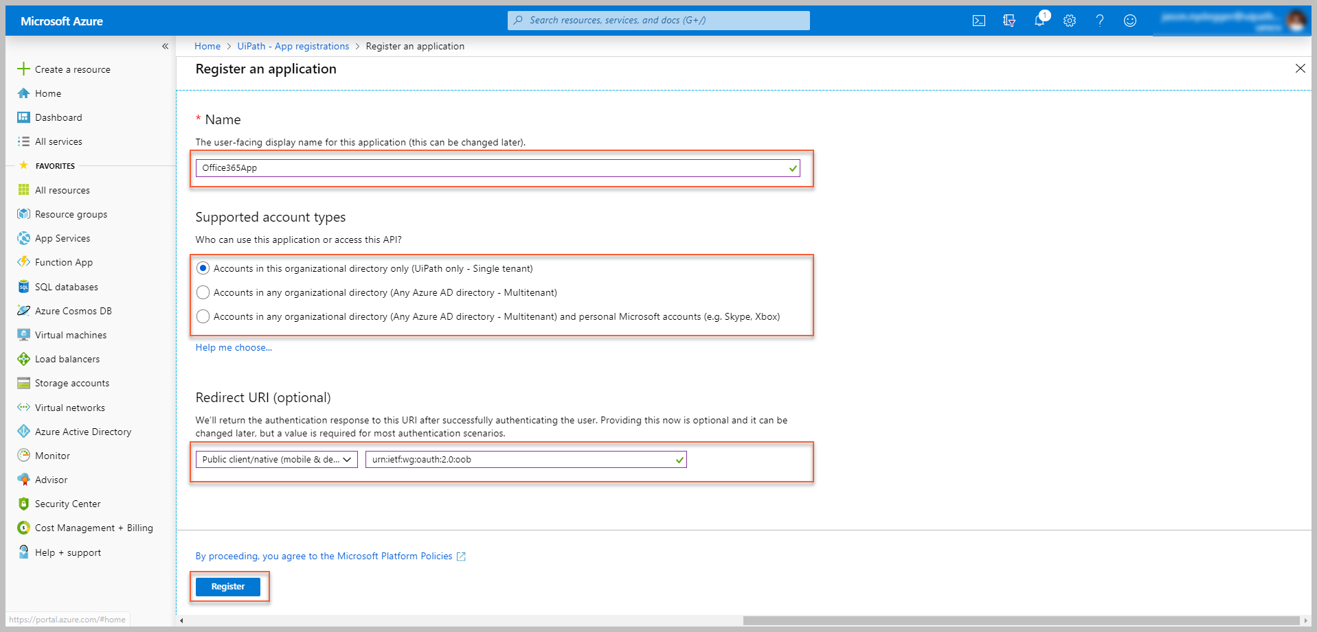The height and width of the screenshot is (632, 1317).
Task: Click the Security Center shield icon
Action: pos(24,504)
